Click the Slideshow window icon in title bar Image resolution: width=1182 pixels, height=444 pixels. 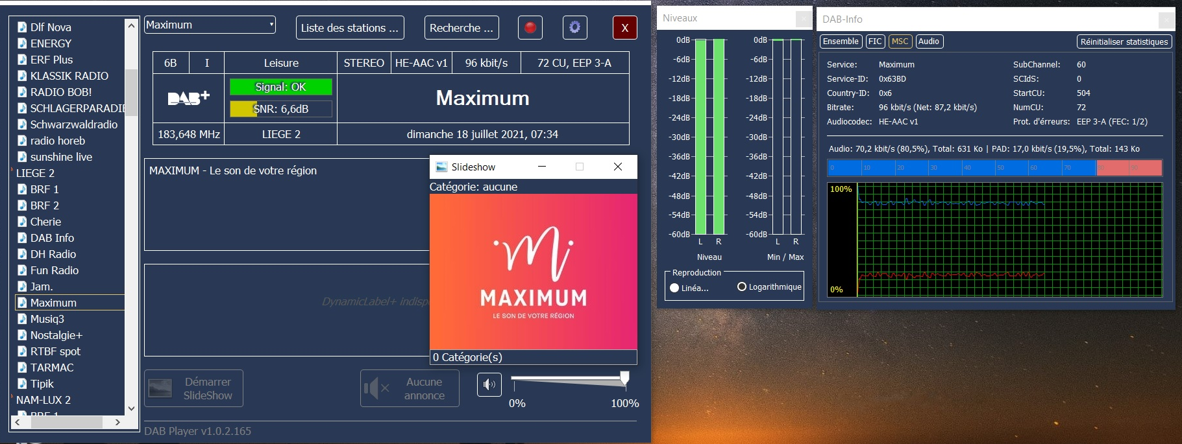441,167
